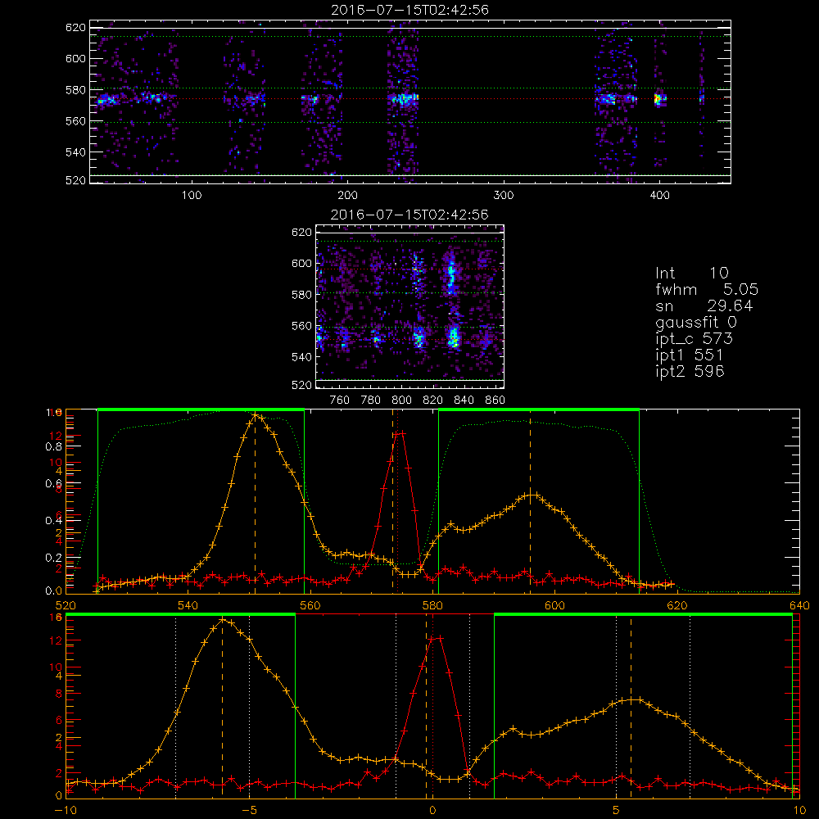The width and height of the screenshot is (819, 819).
Task: Click the 800 tick label under small spectrogram
Action: [x=401, y=400]
